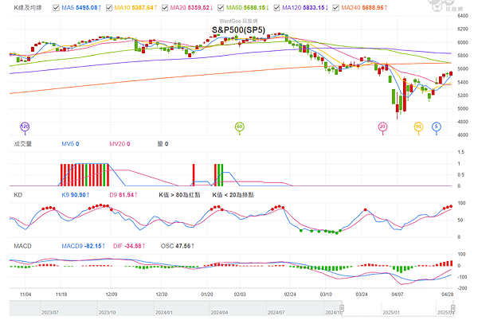478x320 pixels.
Task: Click the MA120 5833.15 value label
Action: pyautogui.click(x=305, y=8)
